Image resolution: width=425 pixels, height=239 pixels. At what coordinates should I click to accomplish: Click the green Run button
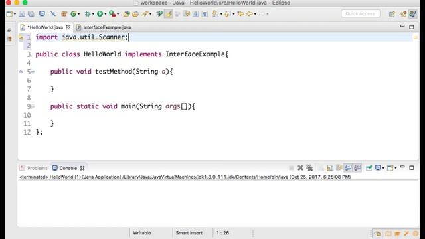coord(100,13)
